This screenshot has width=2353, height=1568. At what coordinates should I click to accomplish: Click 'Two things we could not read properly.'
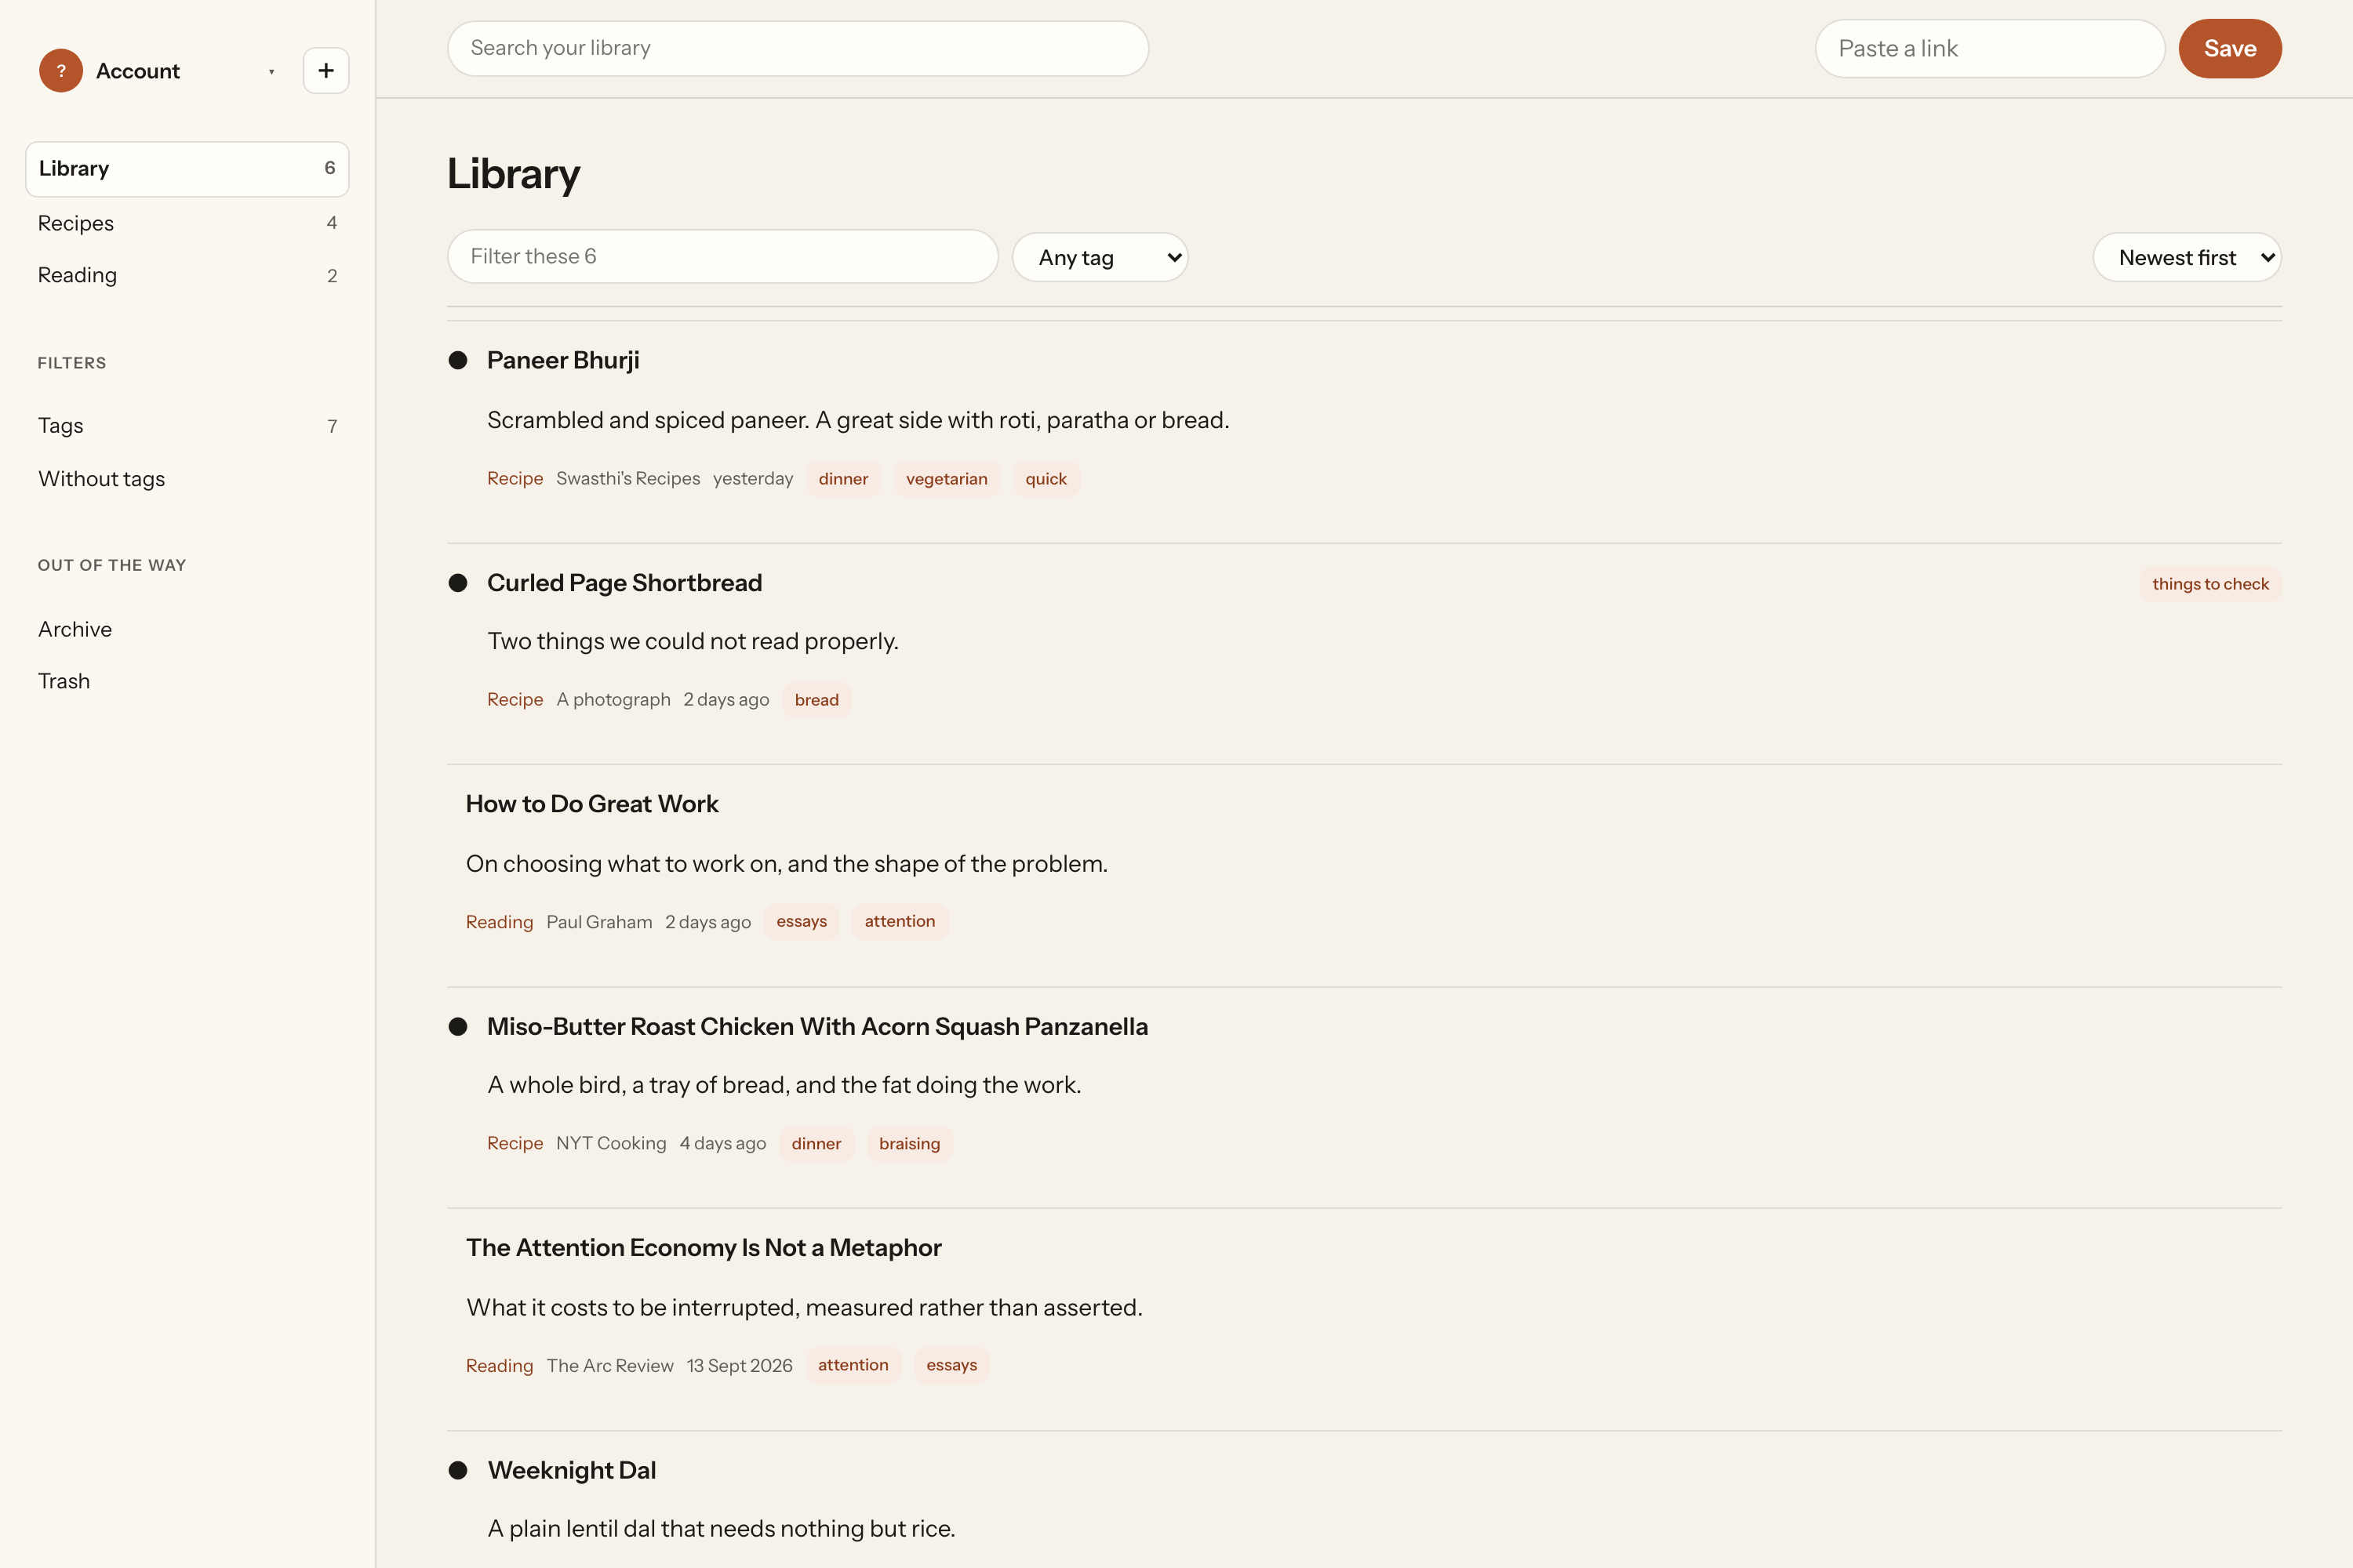[693, 641]
